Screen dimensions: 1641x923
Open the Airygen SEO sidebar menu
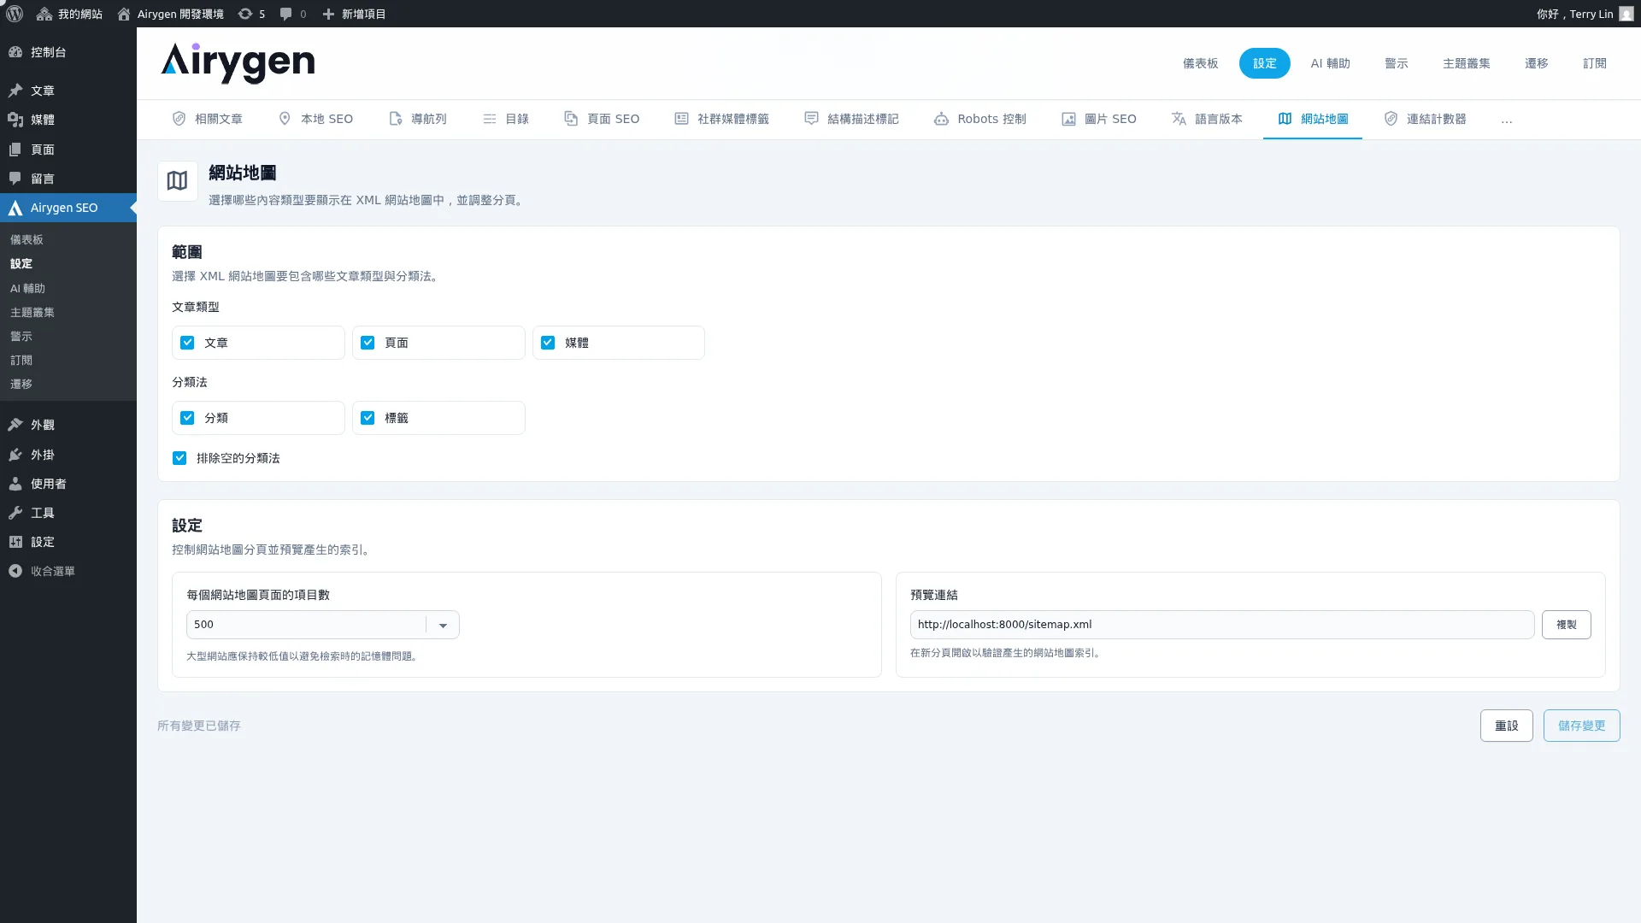point(68,208)
